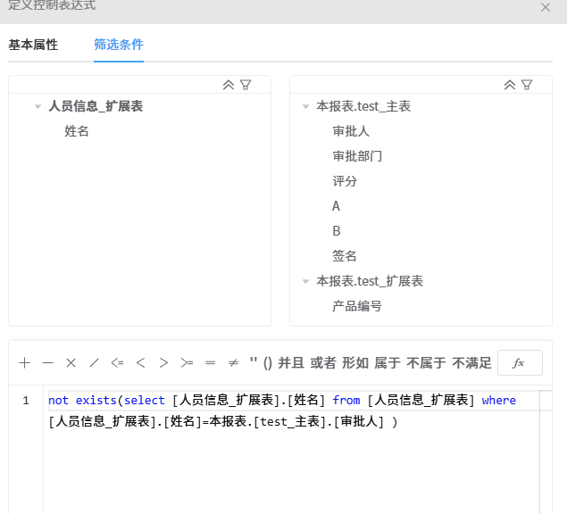Screen dimensions: 567x514
Task: Click the 'from' keyword in the expression
Action: tap(346, 401)
